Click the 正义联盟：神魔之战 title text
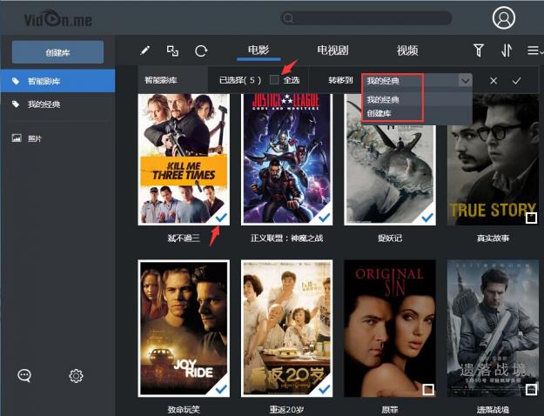544x416 pixels. [x=286, y=238]
